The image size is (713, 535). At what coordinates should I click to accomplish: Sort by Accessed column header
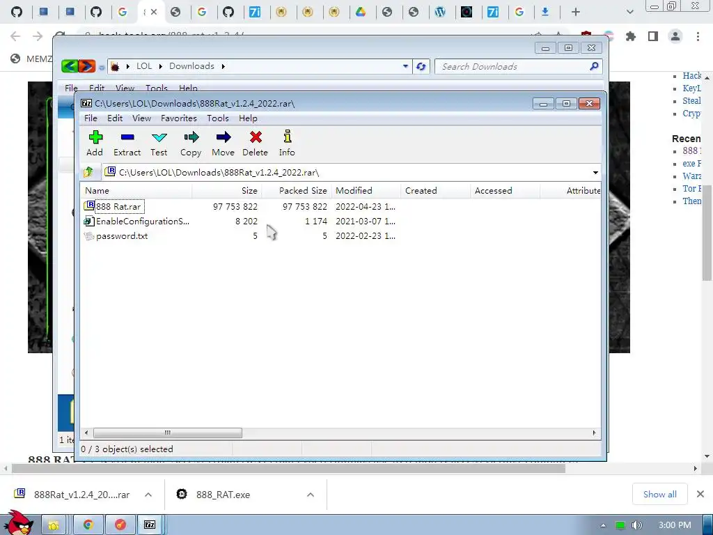[505, 191]
